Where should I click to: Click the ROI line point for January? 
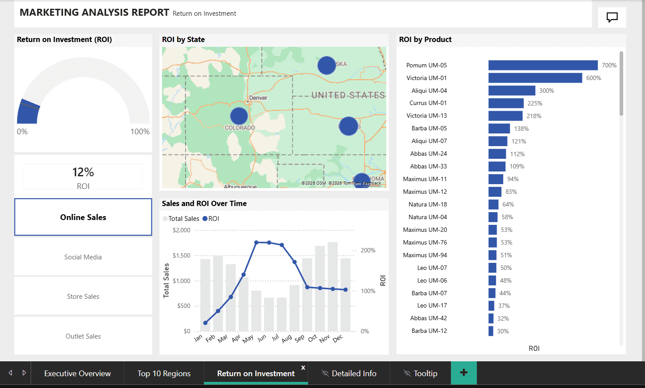coord(205,323)
